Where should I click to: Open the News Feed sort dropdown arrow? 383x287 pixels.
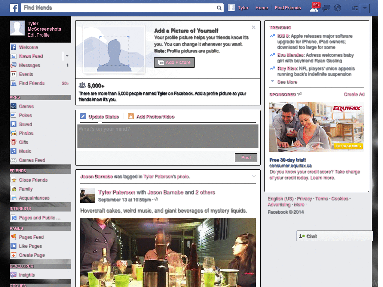click(67, 56)
